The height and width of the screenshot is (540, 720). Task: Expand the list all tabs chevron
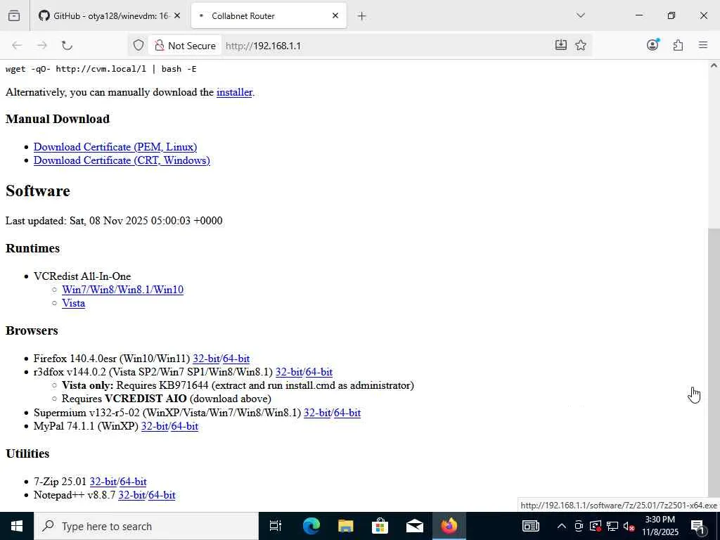point(580,15)
